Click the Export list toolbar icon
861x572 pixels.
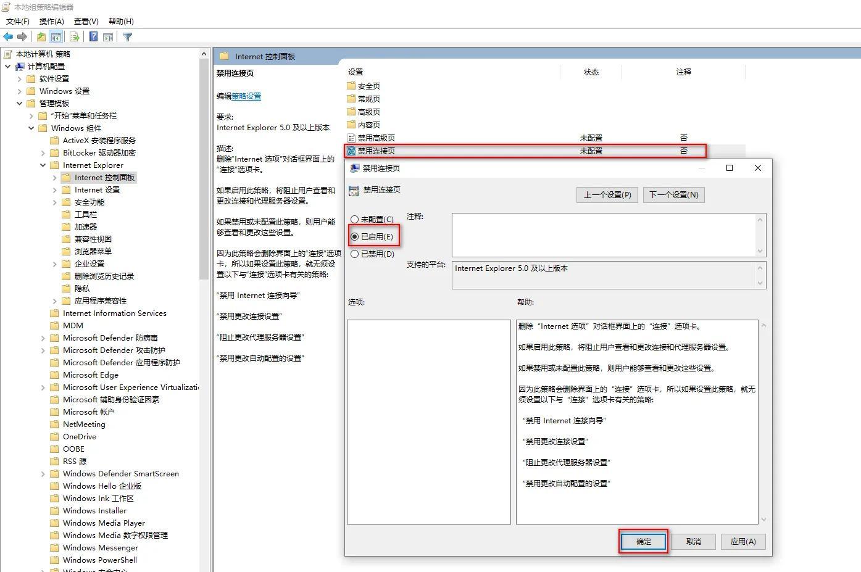coord(75,37)
